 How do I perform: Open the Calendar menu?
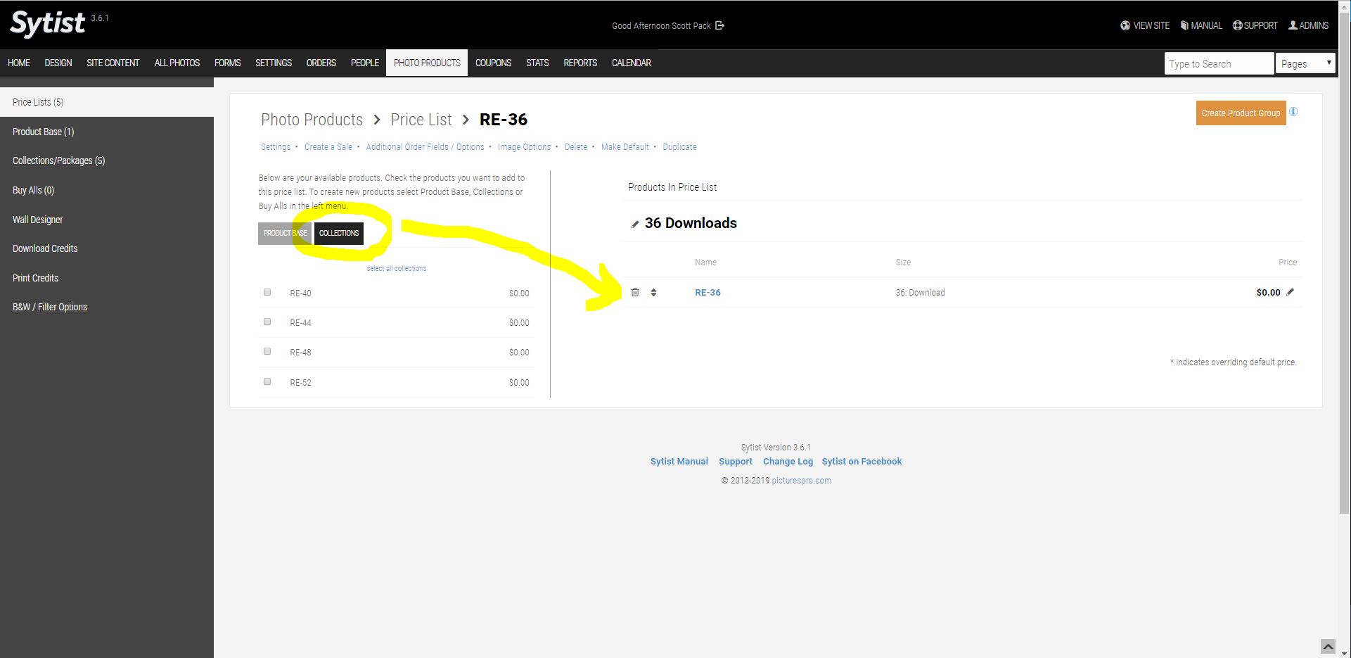(632, 63)
